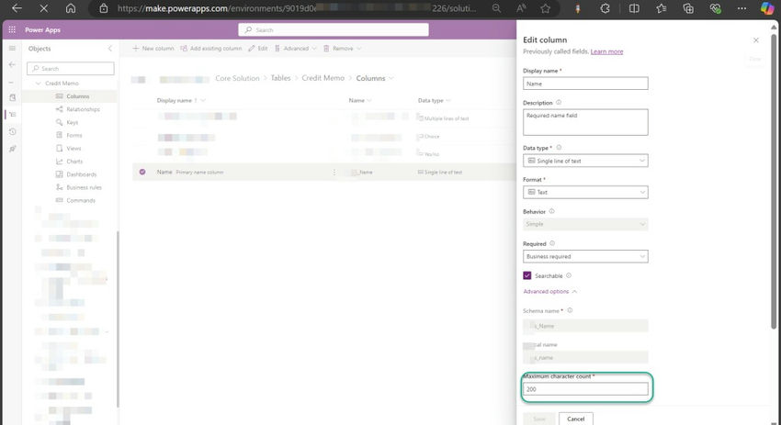The image size is (781, 425).
Task: Open the Format dropdown showing Text
Action: tap(585, 192)
